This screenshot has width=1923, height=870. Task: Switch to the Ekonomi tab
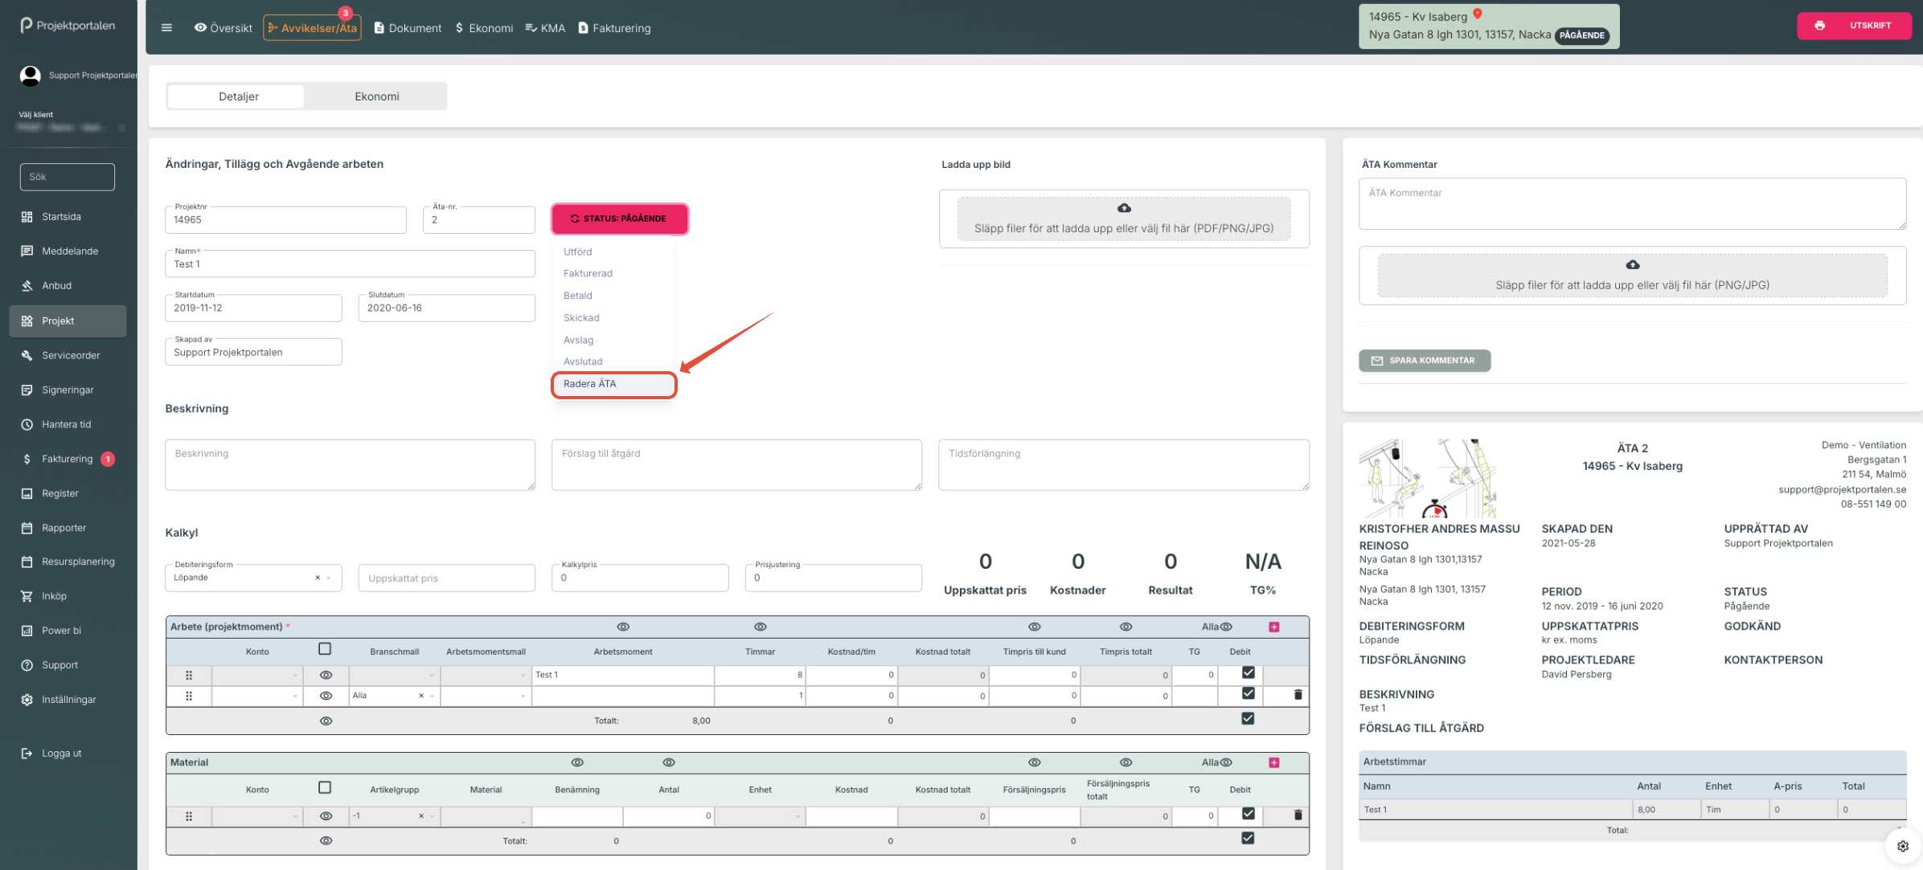[376, 96]
